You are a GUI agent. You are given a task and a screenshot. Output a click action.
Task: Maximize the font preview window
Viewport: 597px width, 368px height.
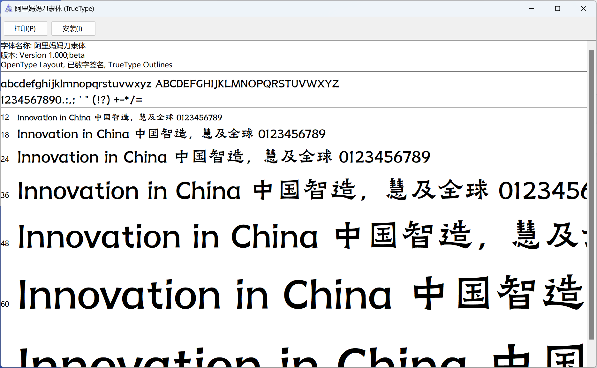click(557, 9)
